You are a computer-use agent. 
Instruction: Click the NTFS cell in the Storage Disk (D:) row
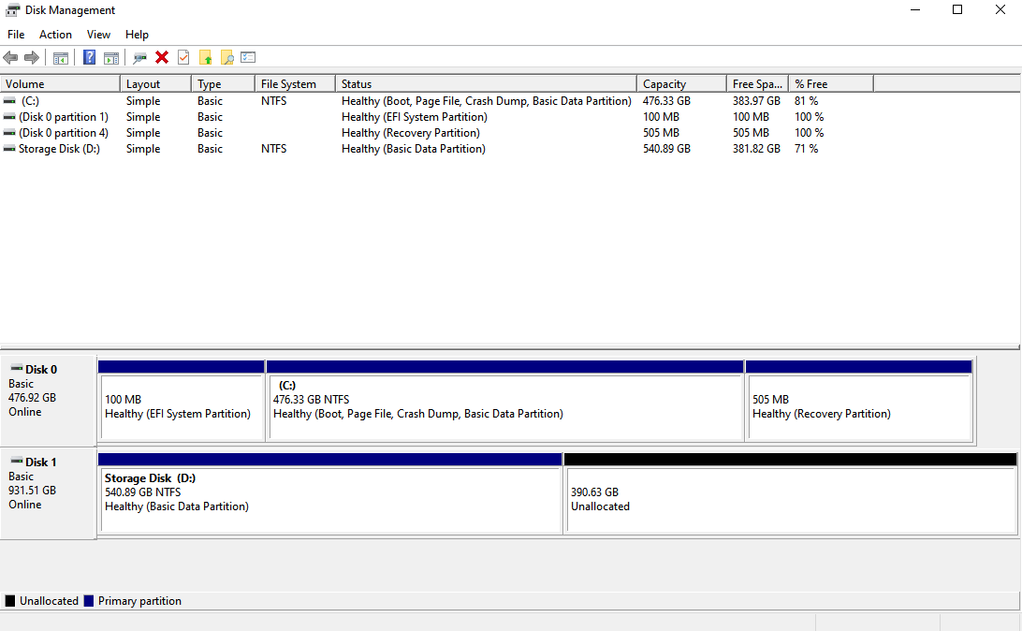click(273, 149)
